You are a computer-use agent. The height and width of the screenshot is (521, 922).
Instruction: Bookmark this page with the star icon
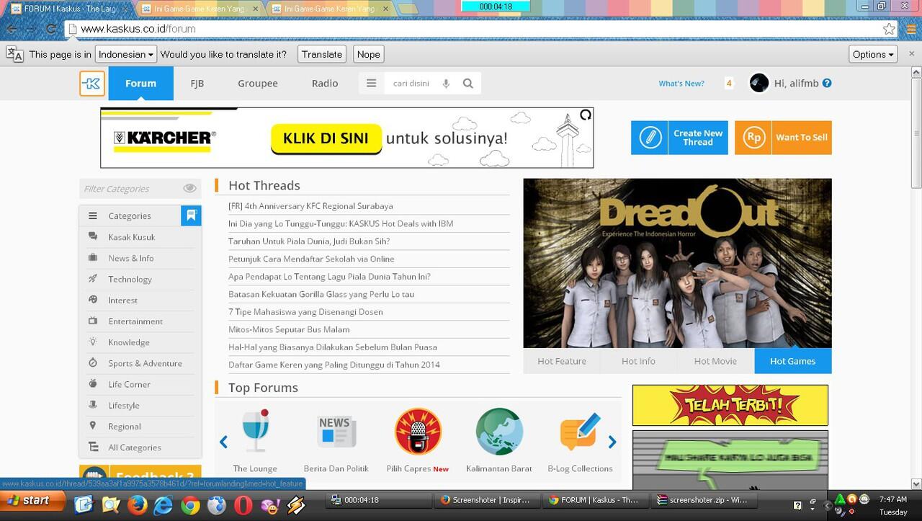pyautogui.click(x=889, y=30)
